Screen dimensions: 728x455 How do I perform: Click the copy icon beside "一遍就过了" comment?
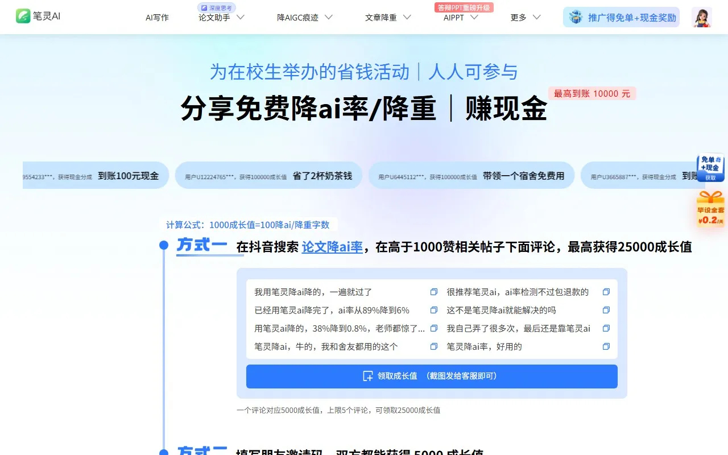click(433, 291)
